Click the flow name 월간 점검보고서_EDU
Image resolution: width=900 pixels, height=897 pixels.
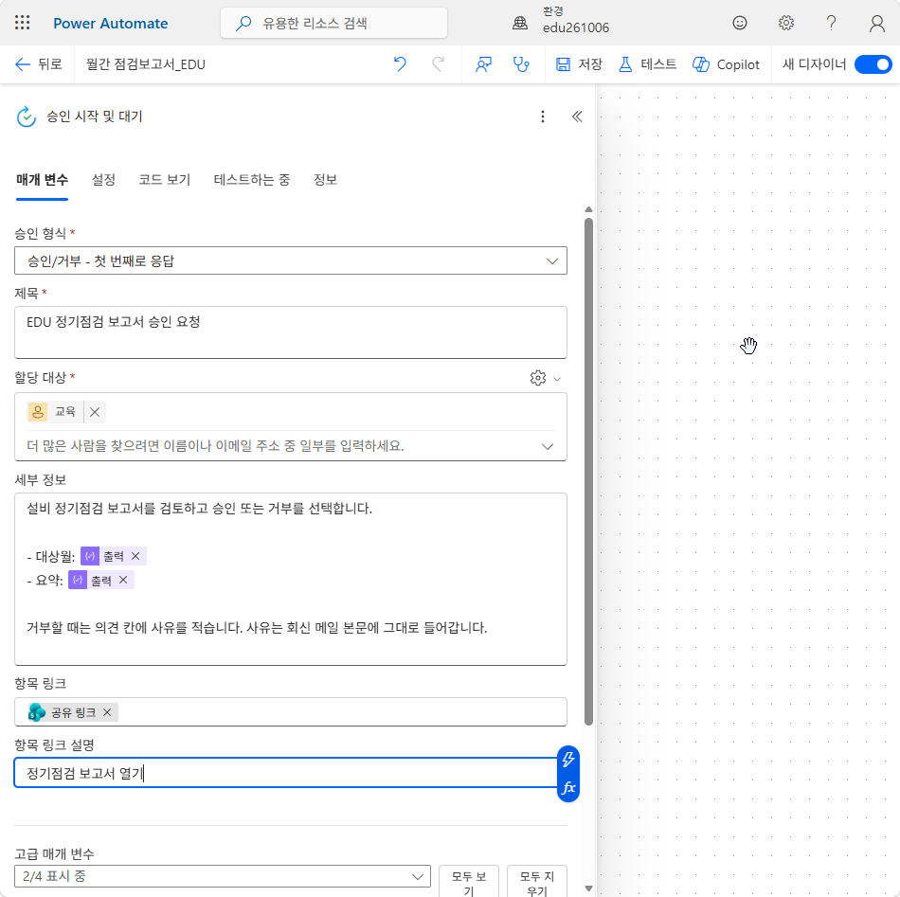tap(146, 64)
